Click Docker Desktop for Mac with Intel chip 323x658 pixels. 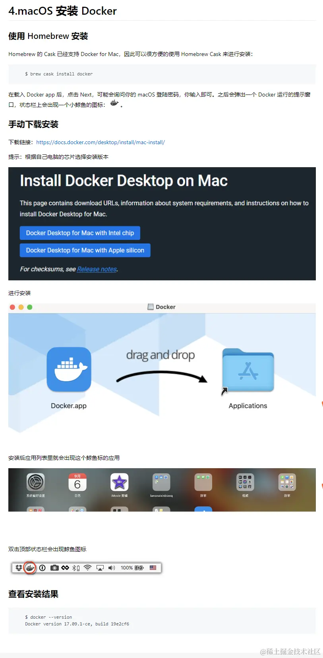click(x=80, y=233)
